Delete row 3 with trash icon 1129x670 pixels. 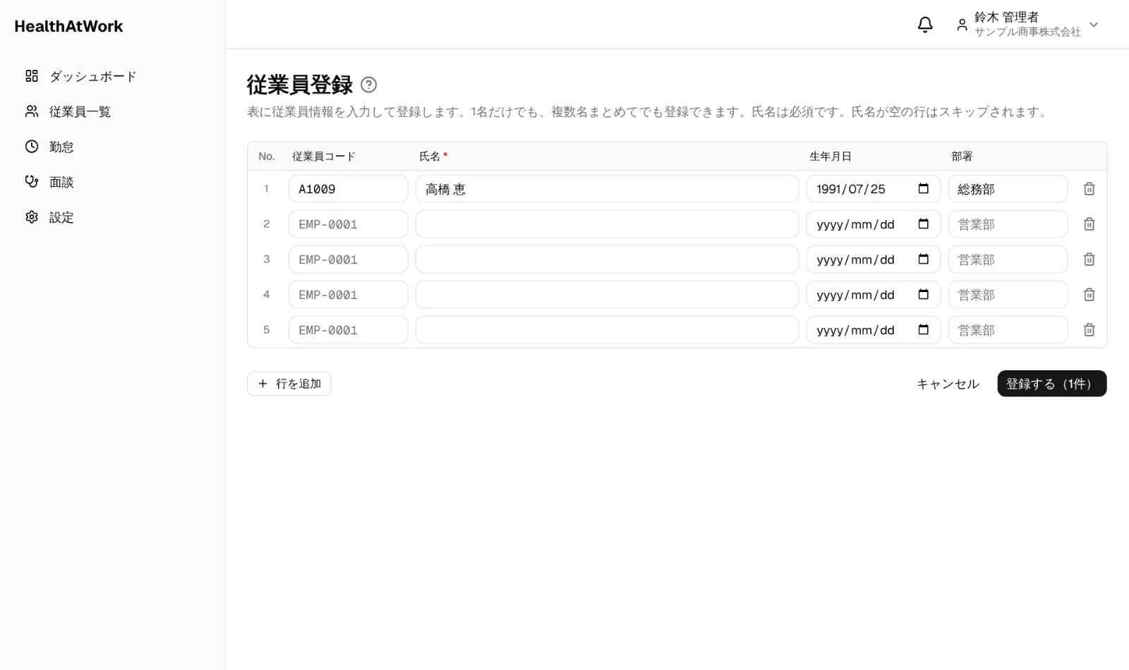pyautogui.click(x=1089, y=260)
